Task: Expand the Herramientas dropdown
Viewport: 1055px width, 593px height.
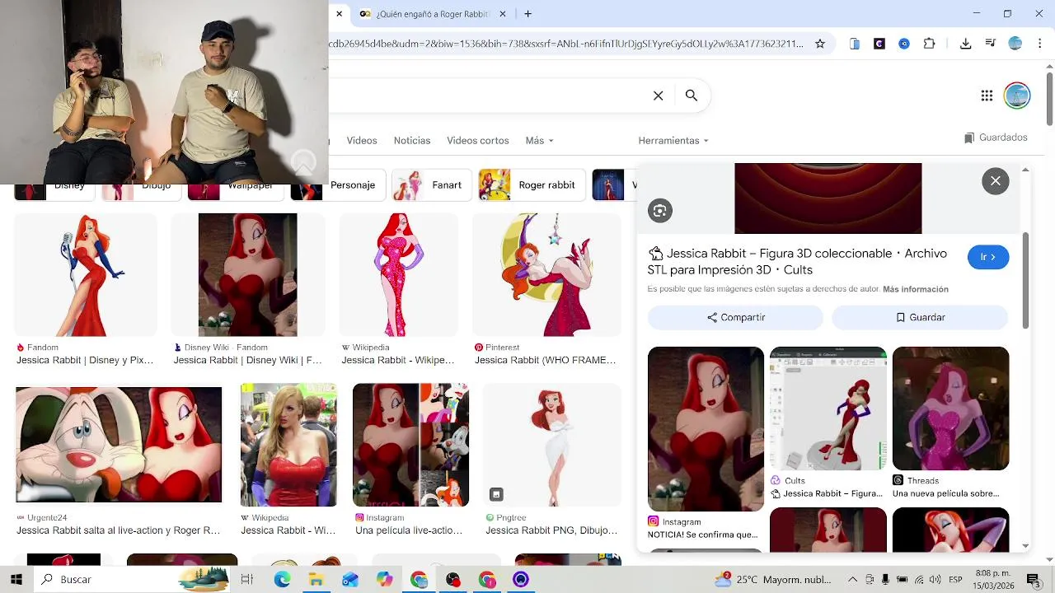Action: (673, 141)
